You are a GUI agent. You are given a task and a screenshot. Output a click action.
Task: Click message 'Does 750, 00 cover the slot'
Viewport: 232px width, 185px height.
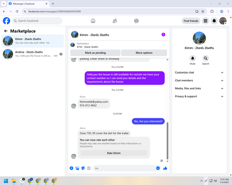coord(104,133)
